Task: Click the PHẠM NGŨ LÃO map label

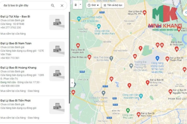Action: pyautogui.click(x=177, y=99)
